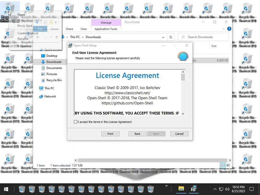The width and height of the screenshot is (260, 195).
Task: Open the address bar history dropdown
Action: click(x=163, y=37)
